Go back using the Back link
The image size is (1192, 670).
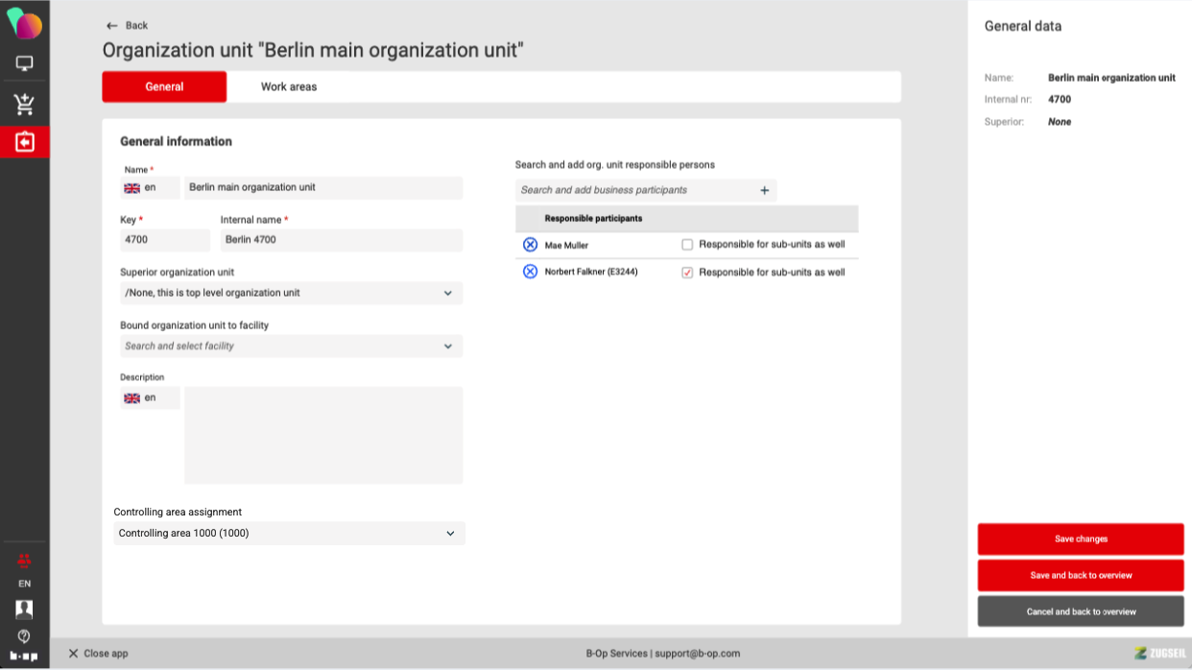click(x=128, y=26)
